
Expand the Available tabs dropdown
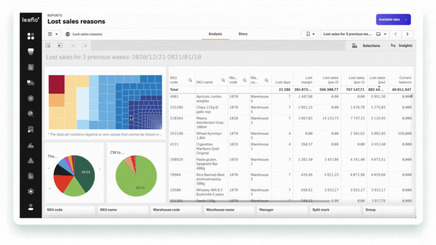pyautogui.click(x=393, y=20)
